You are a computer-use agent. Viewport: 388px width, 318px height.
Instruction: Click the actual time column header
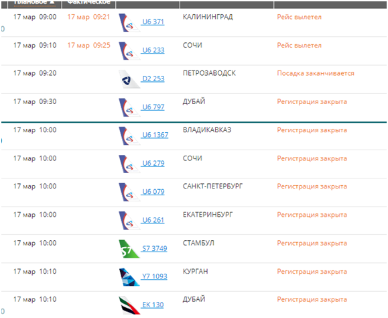[88, 3]
